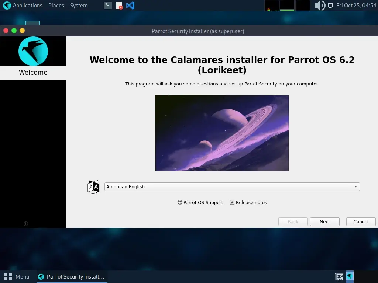Launch the text editor from the top panel
Viewport: 378px width, 283px height.
pyautogui.click(x=119, y=5)
